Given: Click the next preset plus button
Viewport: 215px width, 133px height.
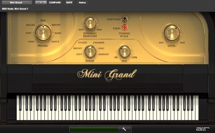Looking at the screenshot, I should pos(41,3).
